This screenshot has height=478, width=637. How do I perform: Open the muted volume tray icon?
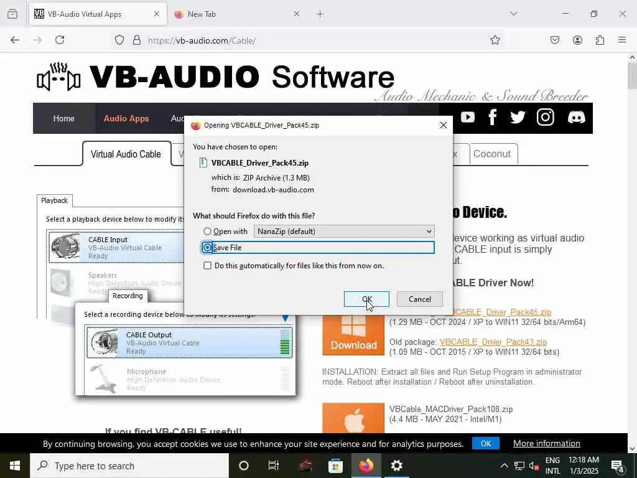pyautogui.click(x=534, y=466)
